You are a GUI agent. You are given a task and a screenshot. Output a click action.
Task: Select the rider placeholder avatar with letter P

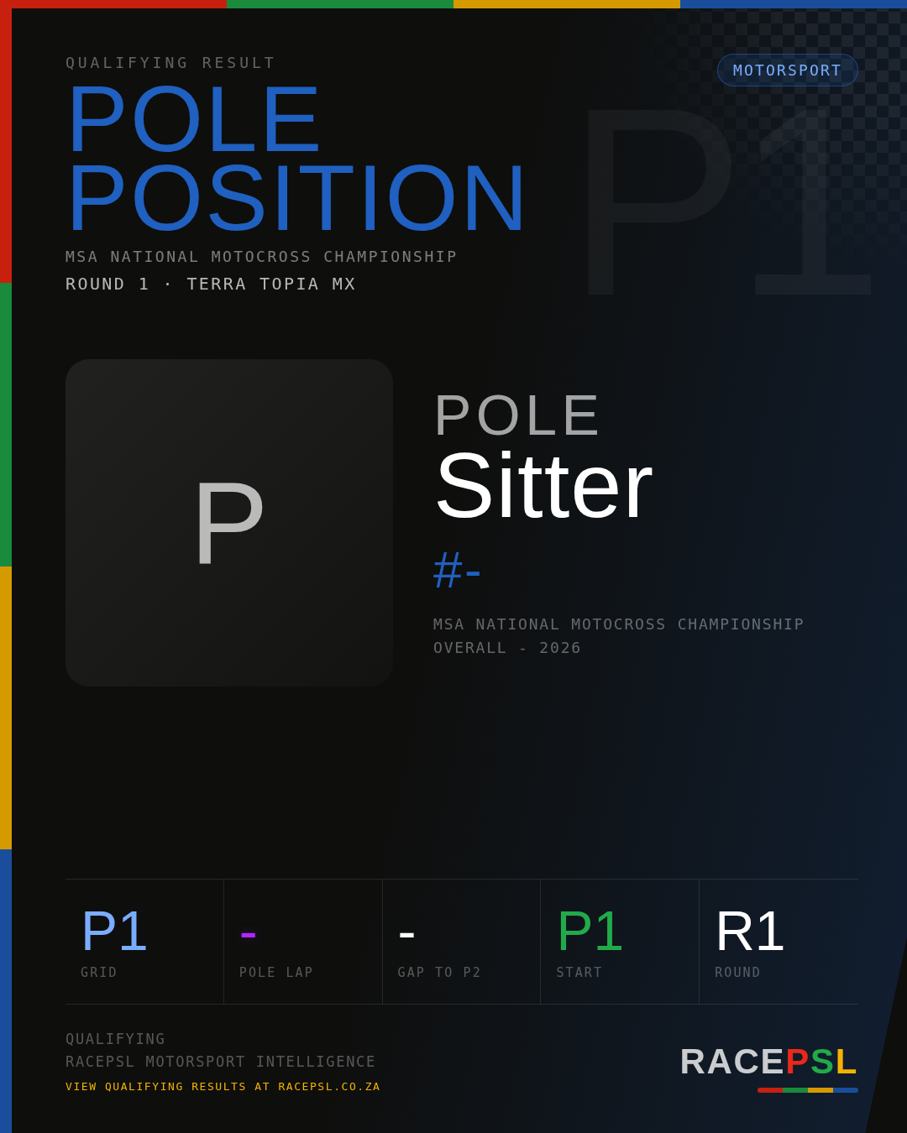click(x=229, y=523)
